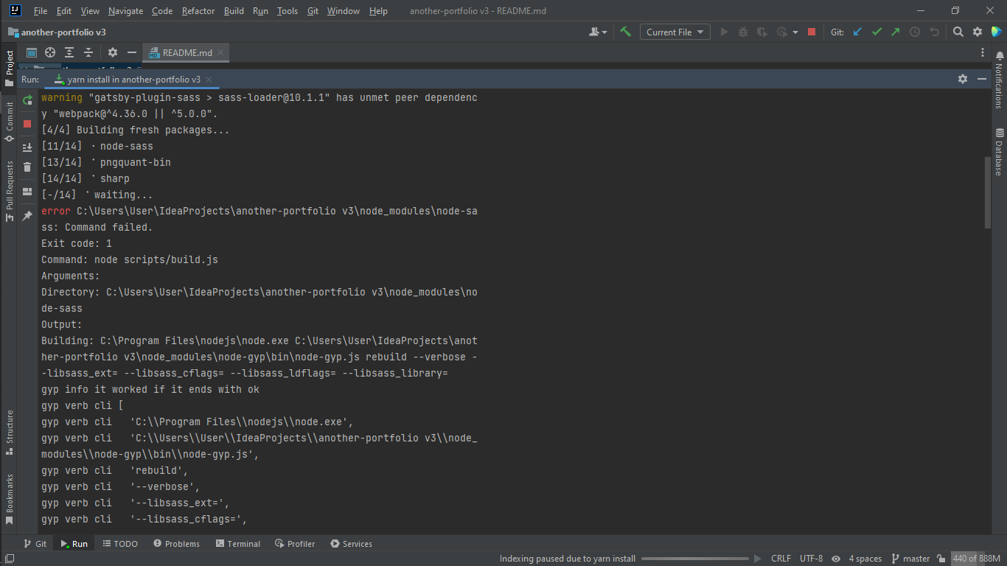The image size is (1007, 566).
Task: Minimize the Run tool window
Action: 982,79
